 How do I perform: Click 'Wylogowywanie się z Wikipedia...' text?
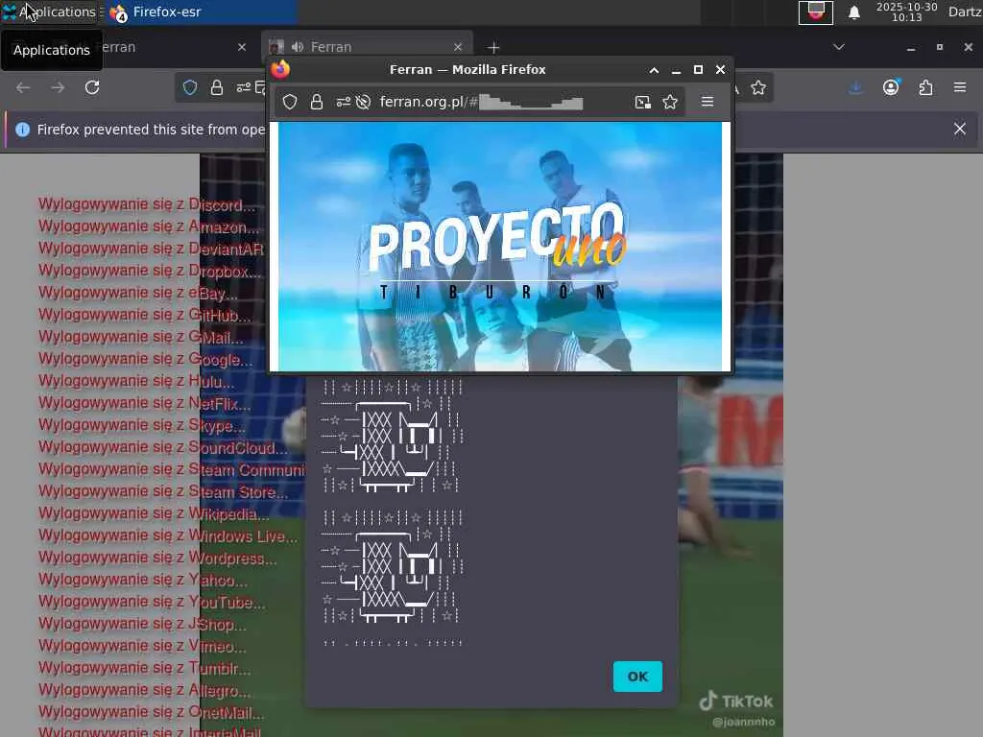pos(154,514)
